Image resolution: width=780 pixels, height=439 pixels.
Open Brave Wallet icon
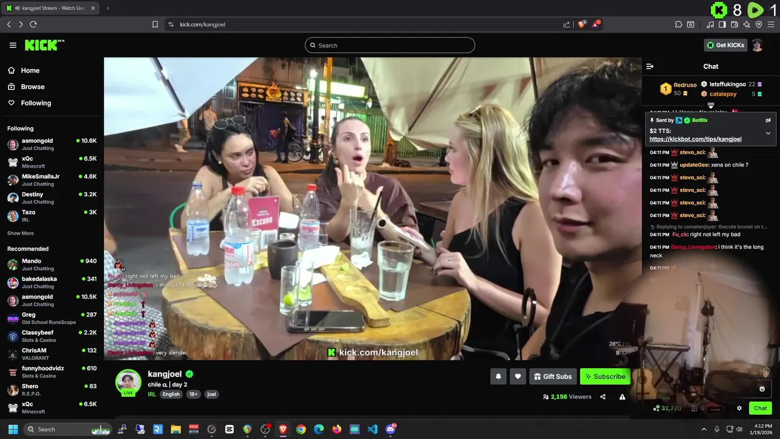734,24
